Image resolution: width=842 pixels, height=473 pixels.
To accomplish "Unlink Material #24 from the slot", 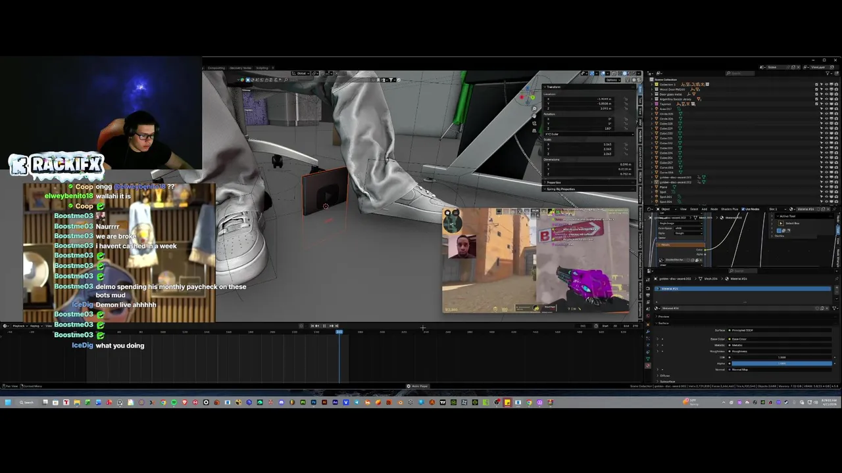I will coord(827,309).
